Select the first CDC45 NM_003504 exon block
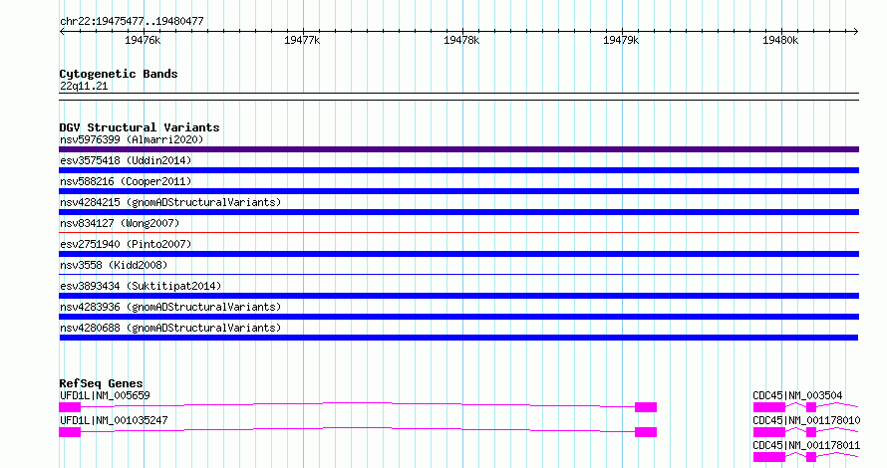This screenshot has width=887, height=468. [768, 407]
